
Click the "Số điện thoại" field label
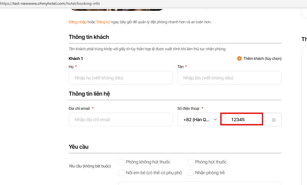(x=188, y=108)
